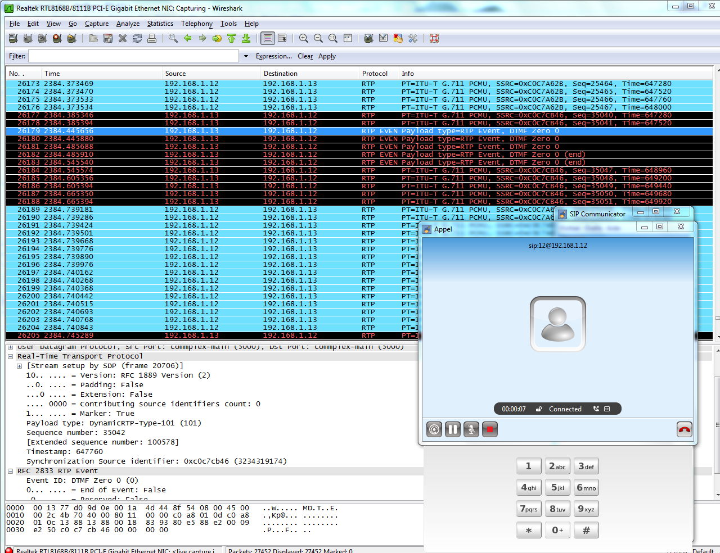Viewport: 720px width, 553px height.
Task: Edit capture filters toolbar icon
Action: pos(369,38)
